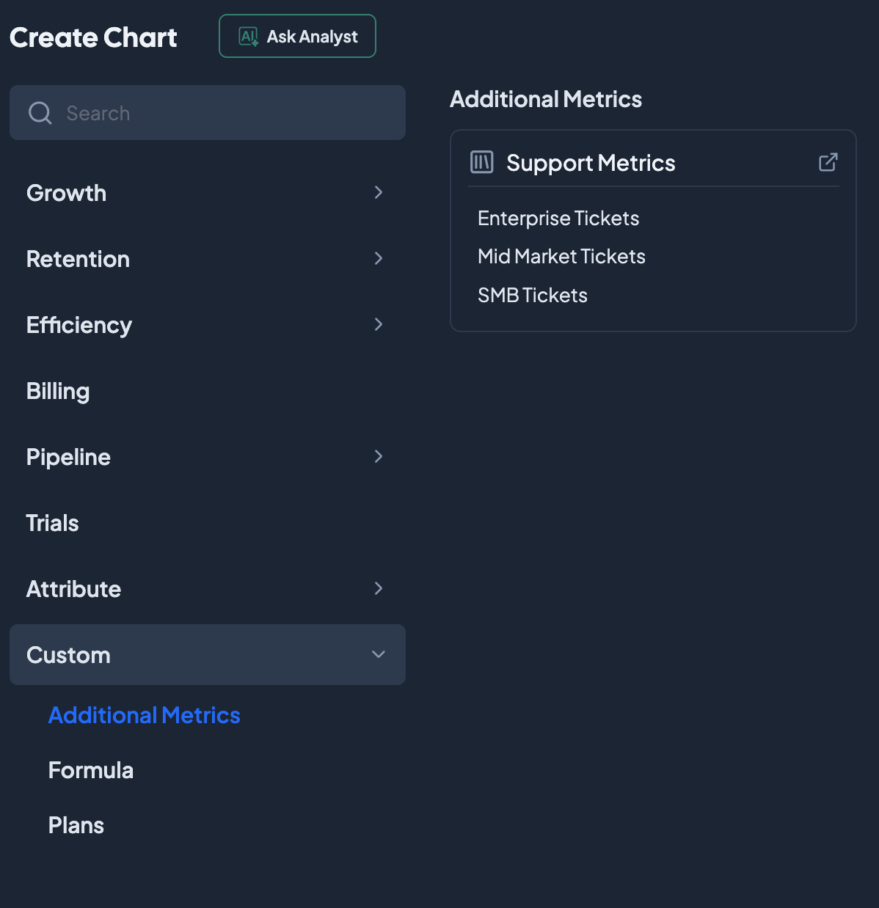Image resolution: width=879 pixels, height=908 pixels.
Task: Select the Formula sub-item
Action: click(x=91, y=770)
